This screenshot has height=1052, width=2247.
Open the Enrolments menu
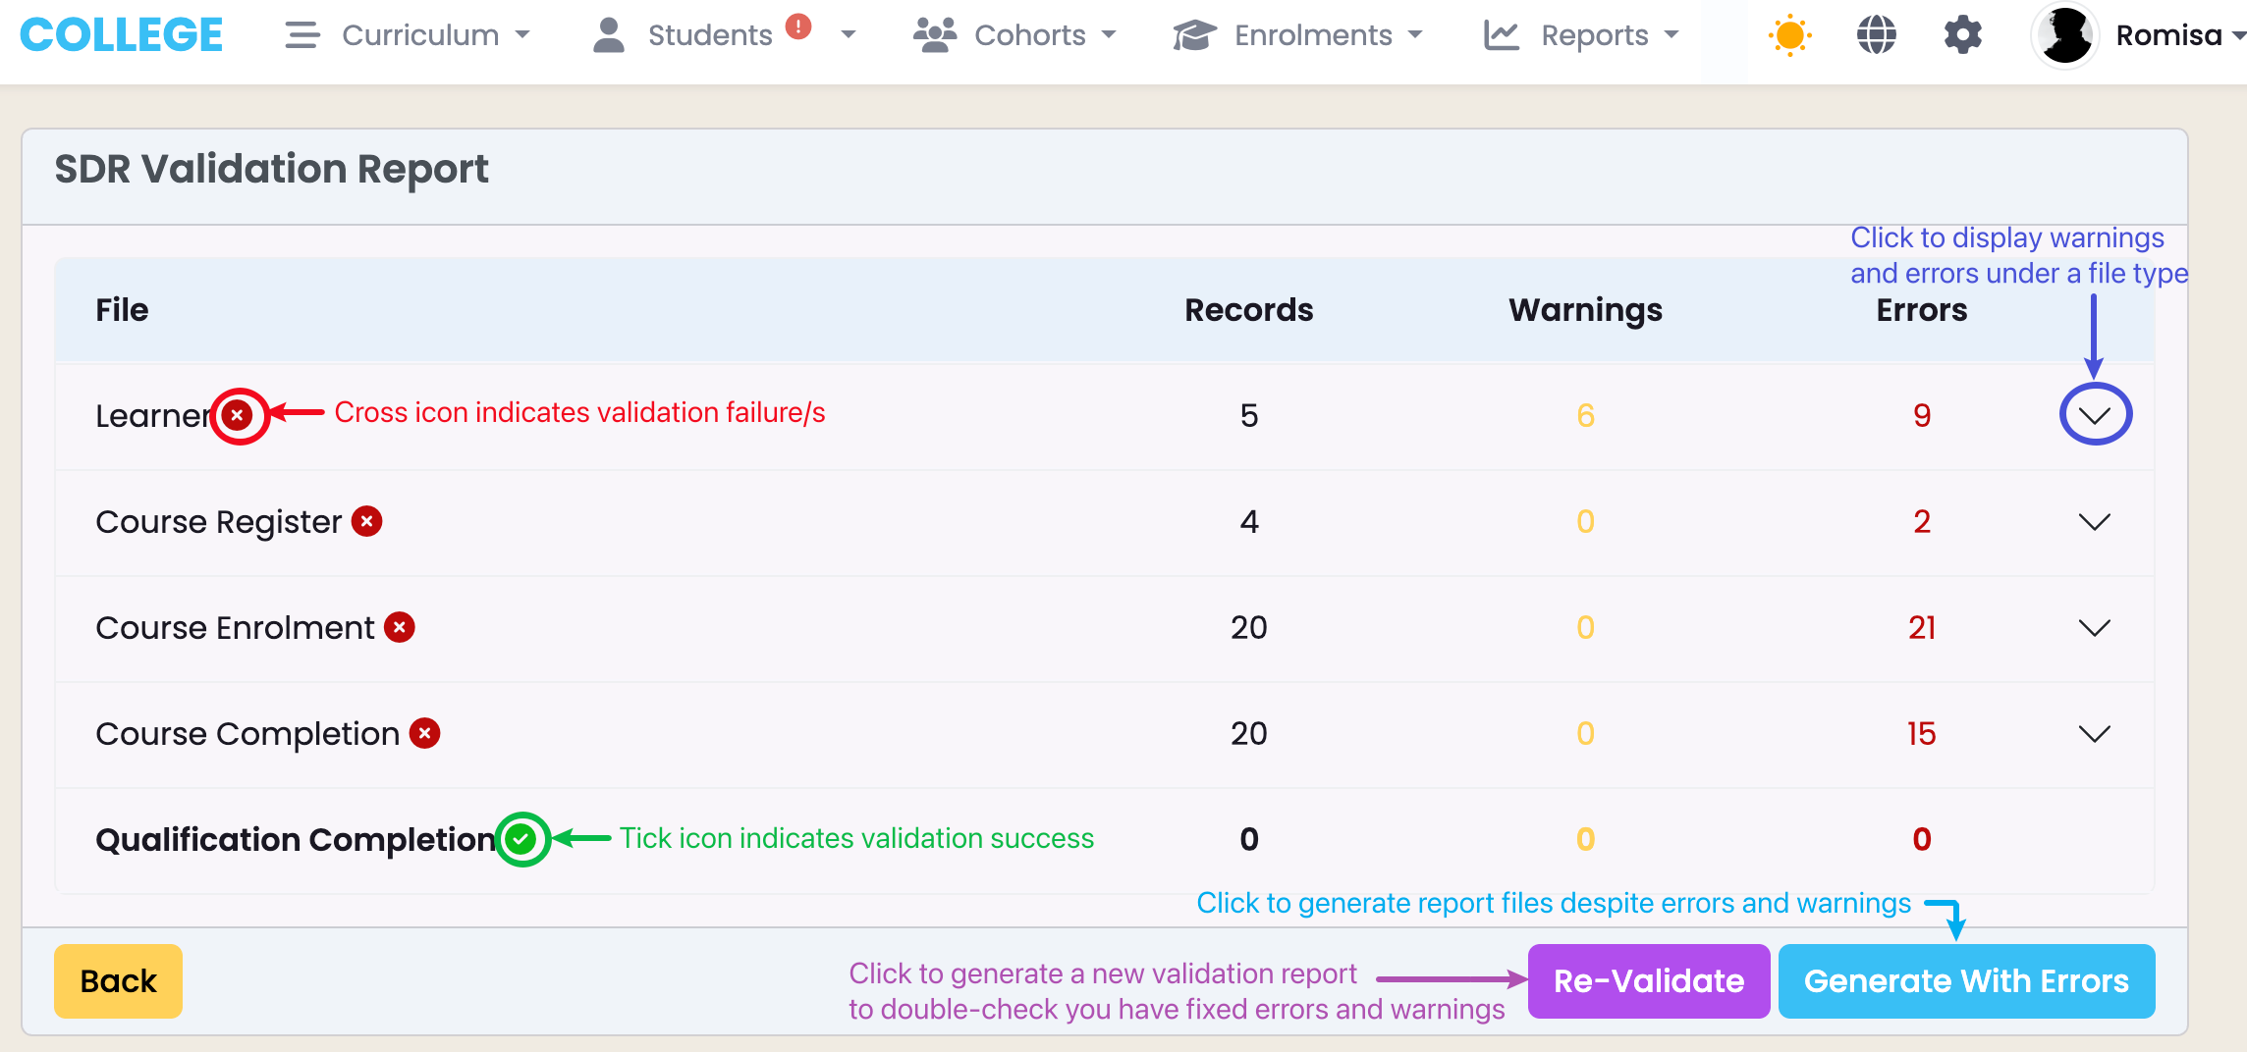[1298, 35]
